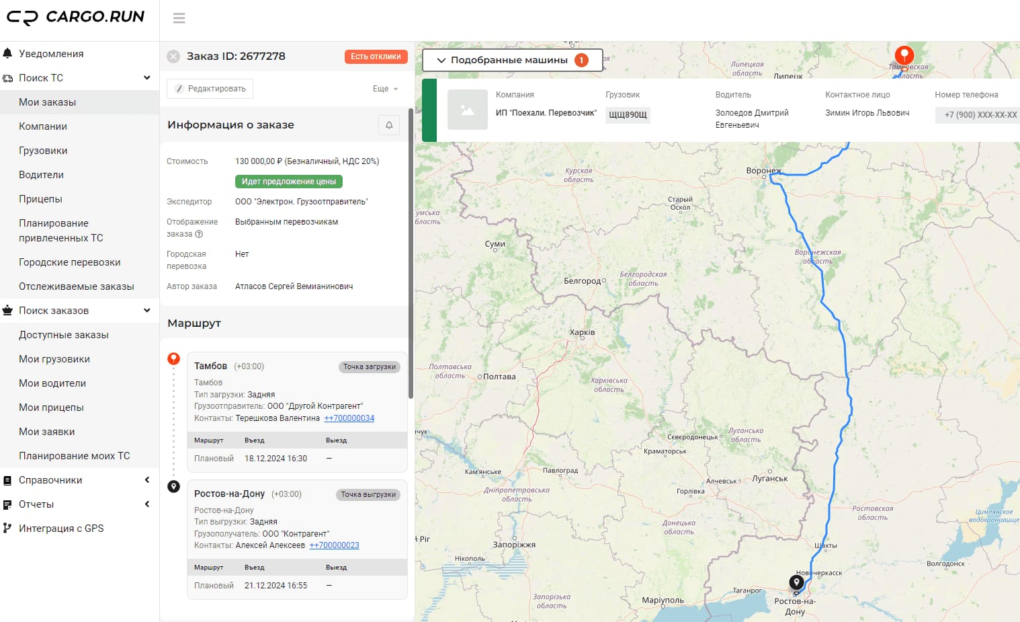Screen dimensions: 1020x622
Task: Toggle the hamburger menu icon
Action: click(x=179, y=18)
